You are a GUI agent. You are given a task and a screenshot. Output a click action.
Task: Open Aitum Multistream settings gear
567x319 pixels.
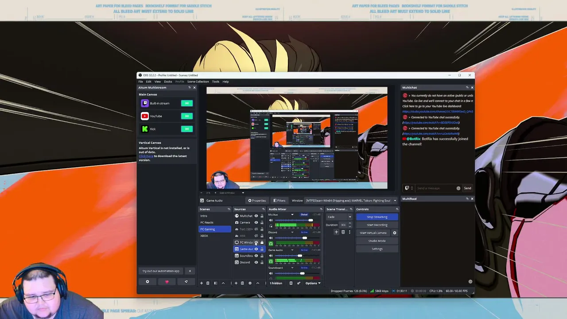(x=148, y=282)
